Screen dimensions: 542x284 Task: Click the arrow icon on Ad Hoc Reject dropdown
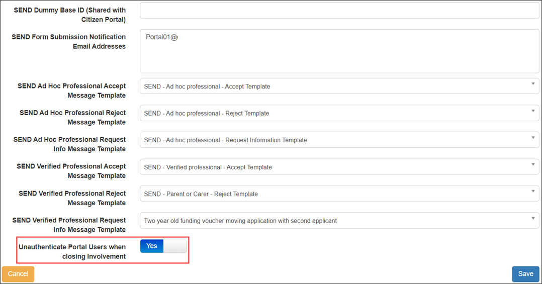tap(533, 111)
